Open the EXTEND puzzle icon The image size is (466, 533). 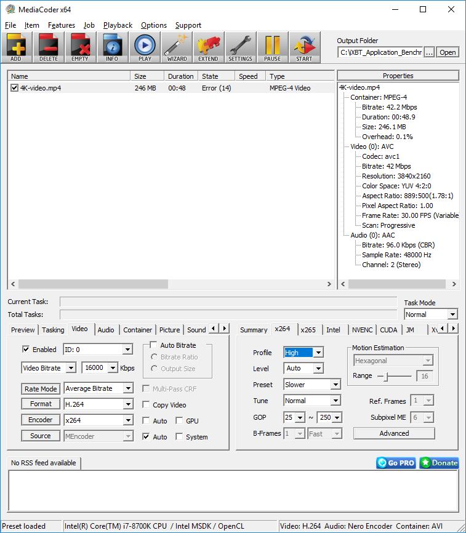(208, 47)
